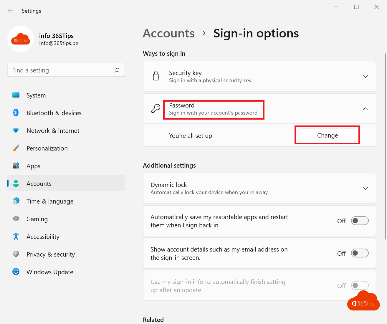
Task: Focus the Find a setting search box
Action: click(62, 70)
